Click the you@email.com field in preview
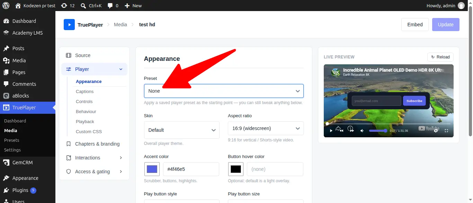This screenshot has width=473, height=203. [x=376, y=101]
